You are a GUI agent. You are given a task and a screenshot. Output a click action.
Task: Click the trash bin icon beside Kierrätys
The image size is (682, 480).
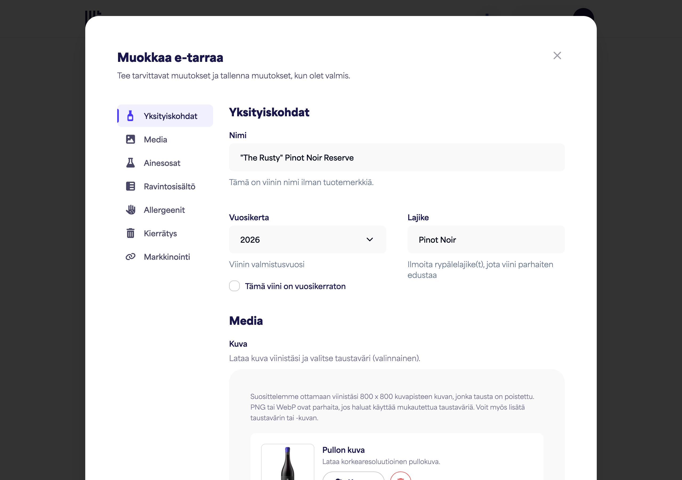pos(130,233)
